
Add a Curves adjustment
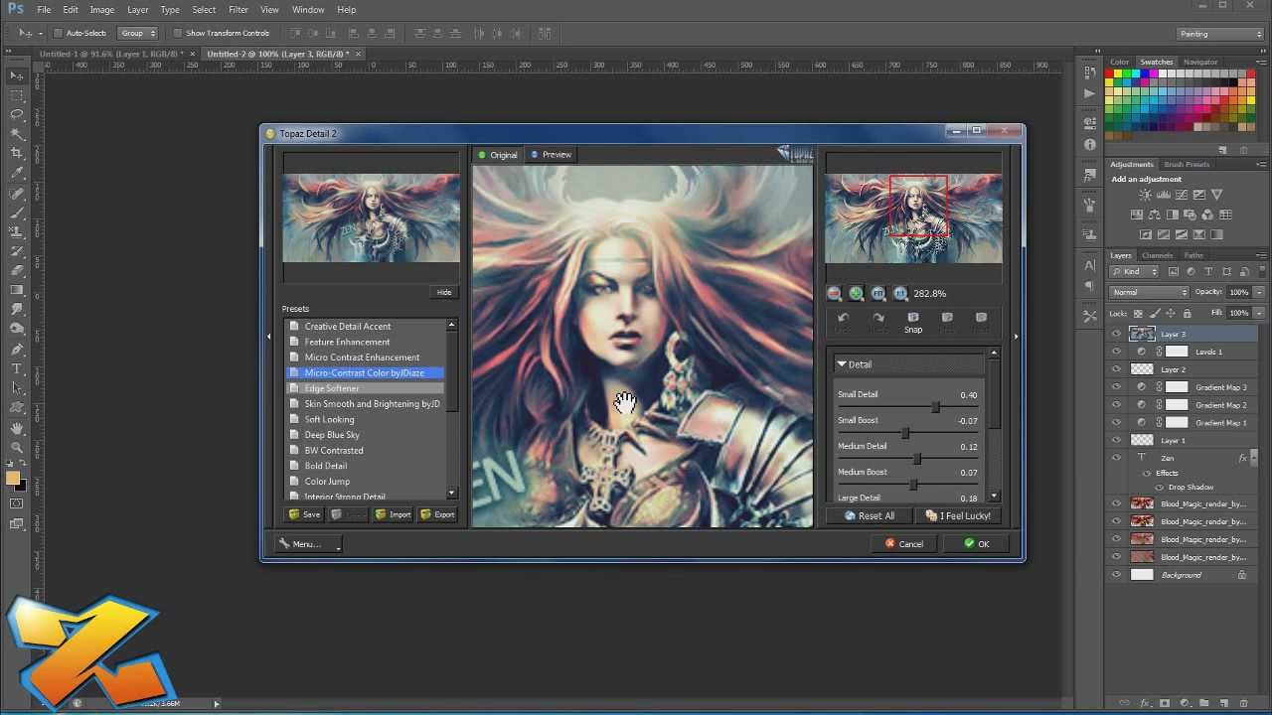(x=1182, y=196)
